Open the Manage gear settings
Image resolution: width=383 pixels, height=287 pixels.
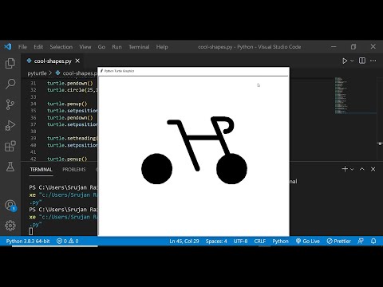tap(10, 226)
